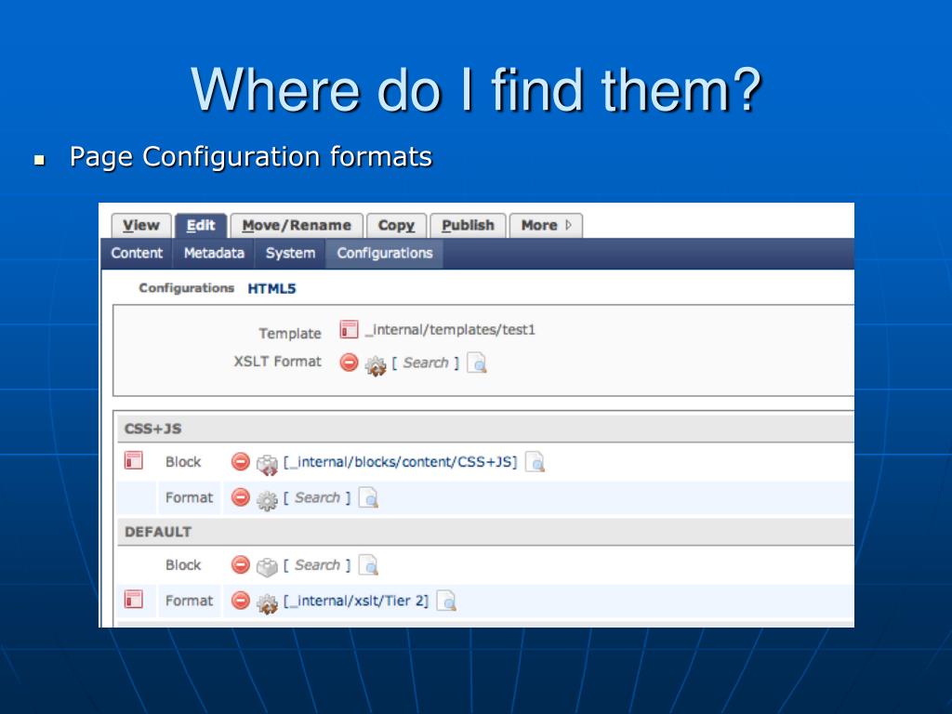Viewport: 952px width, 714px height.
Task: Switch to Content sub-tab
Action: (137, 253)
